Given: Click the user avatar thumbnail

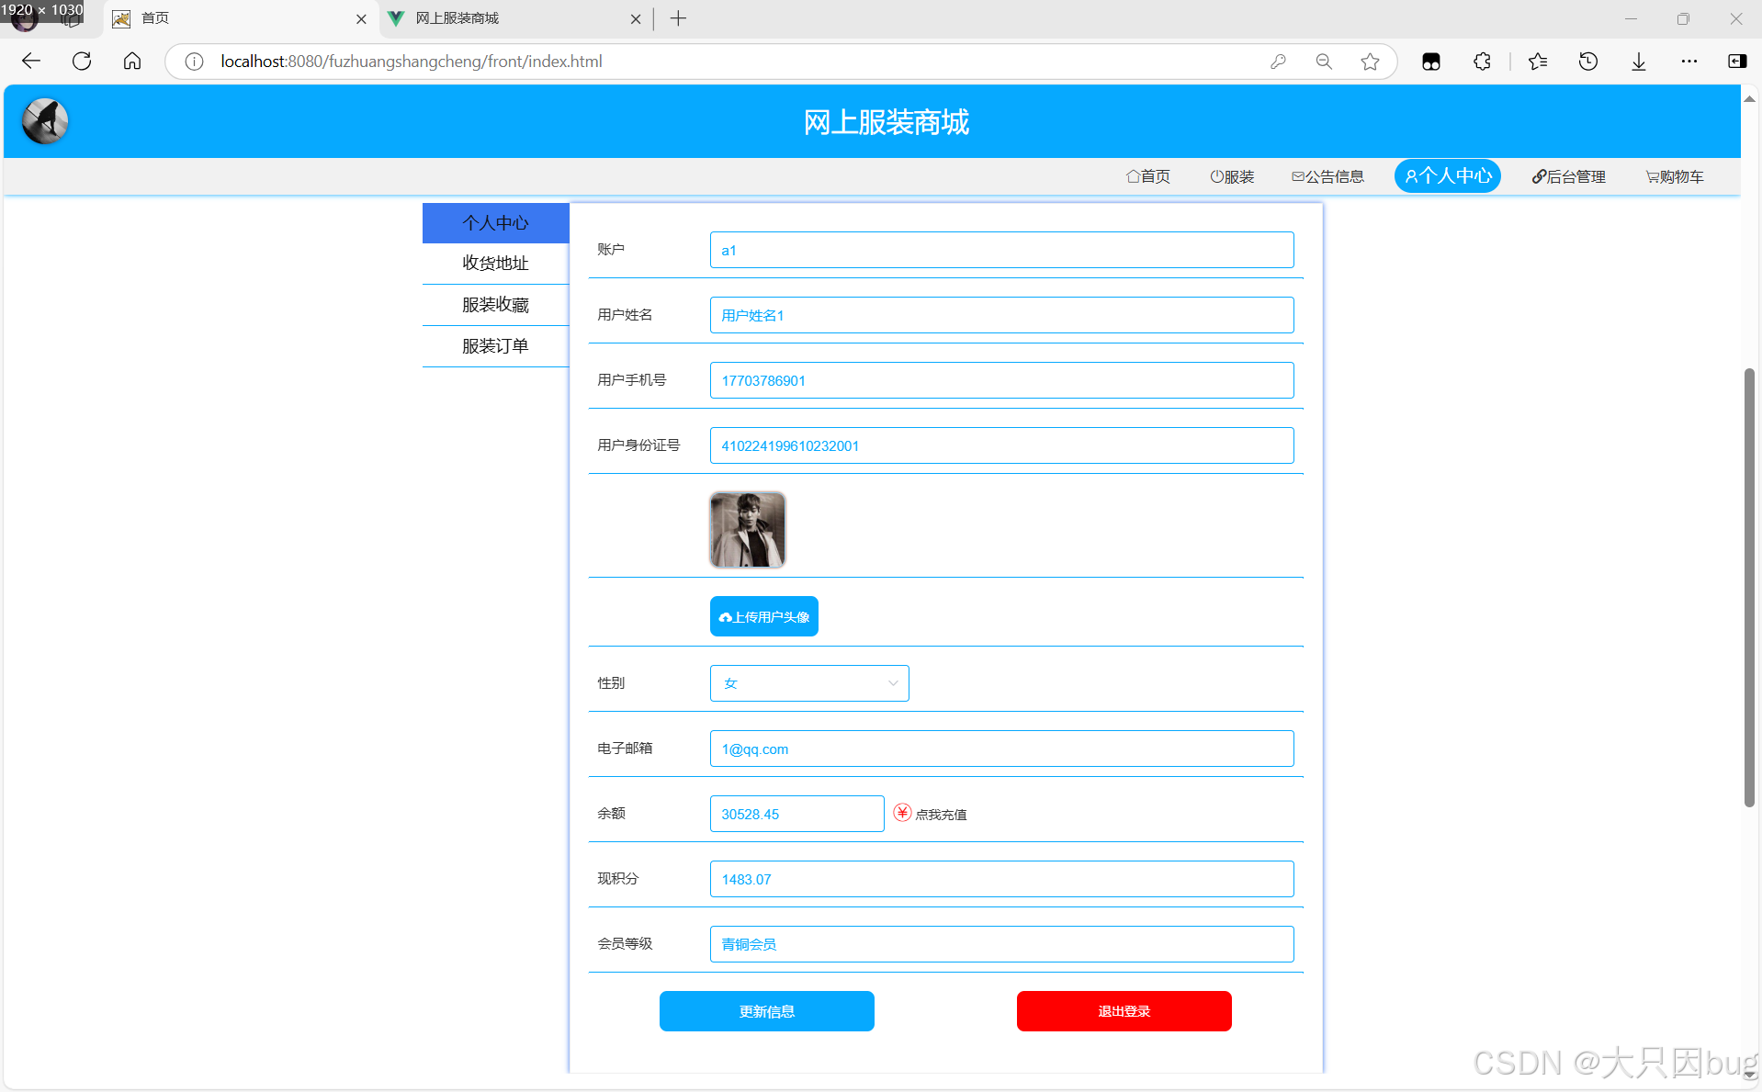Looking at the screenshot, I should coord(748,530).
